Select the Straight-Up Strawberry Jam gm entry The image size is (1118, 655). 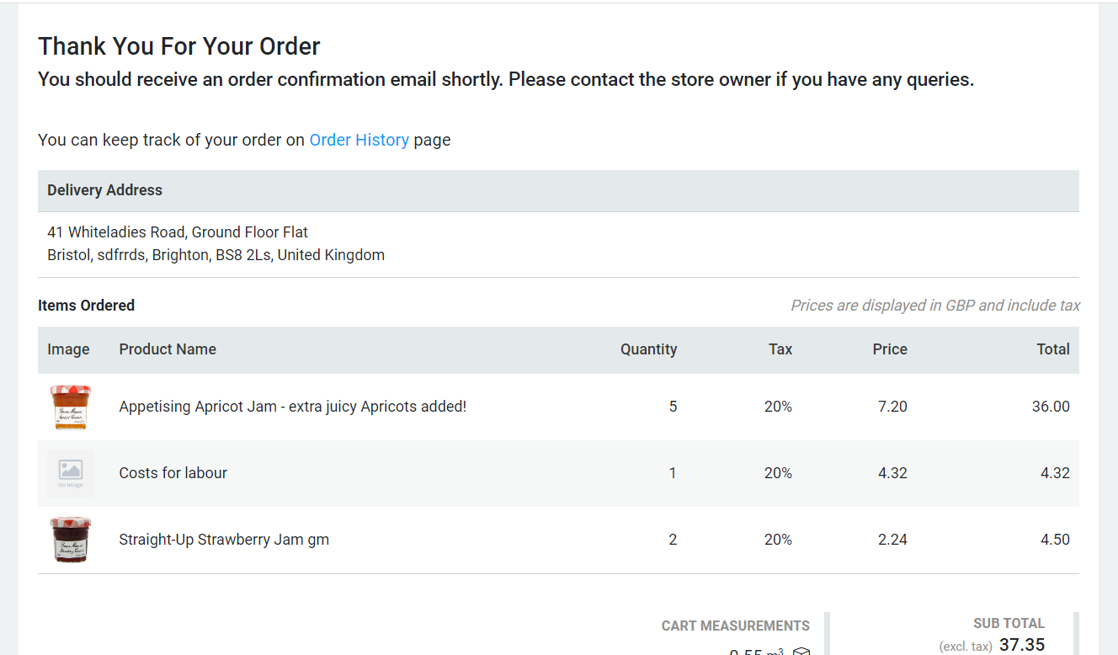pyautogui.click(x=224, y=539)
